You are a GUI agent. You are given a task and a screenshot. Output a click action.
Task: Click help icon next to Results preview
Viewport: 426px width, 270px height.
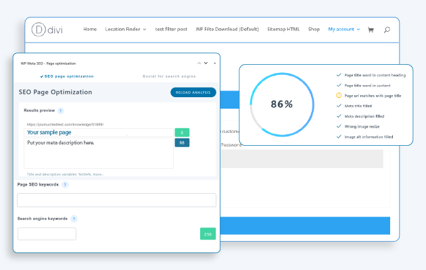click(x=60, y=110)
